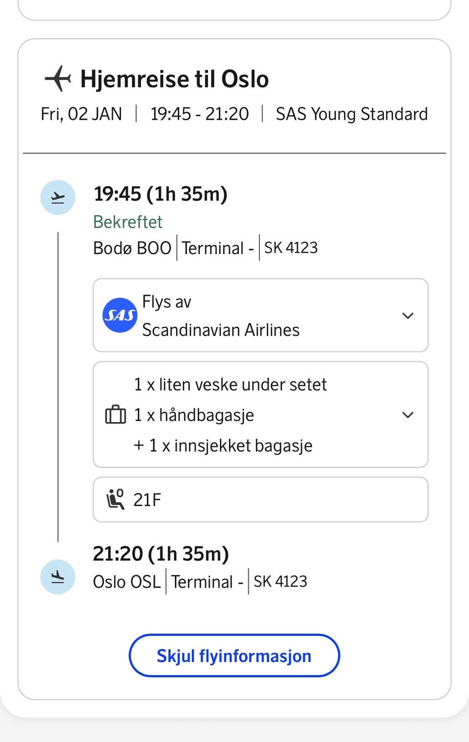Click 1 x innsjekket bagasje line
469x742 pixels.
tap(223, 445)
